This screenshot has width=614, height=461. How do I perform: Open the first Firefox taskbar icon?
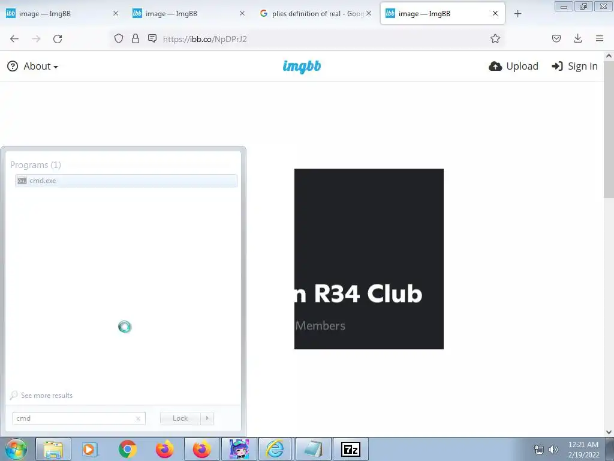click(164, 449)
